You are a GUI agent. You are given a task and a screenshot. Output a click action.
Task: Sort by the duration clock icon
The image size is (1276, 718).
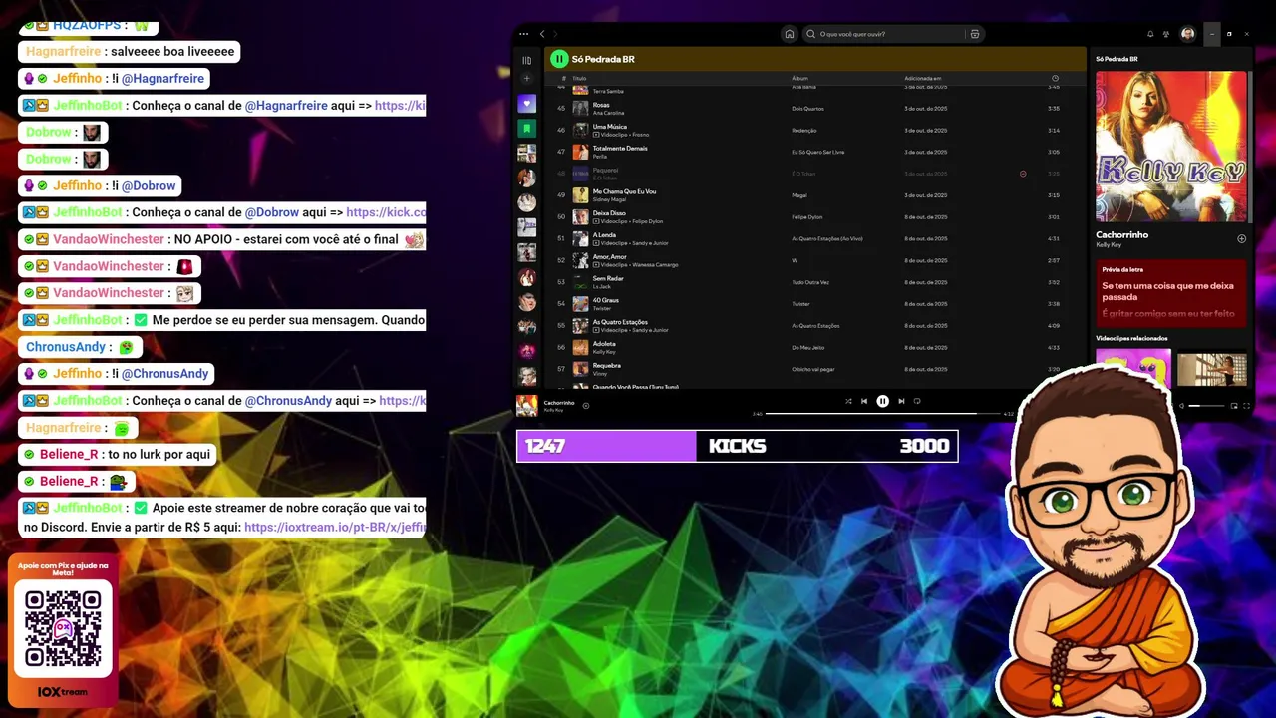[1055, 78]
